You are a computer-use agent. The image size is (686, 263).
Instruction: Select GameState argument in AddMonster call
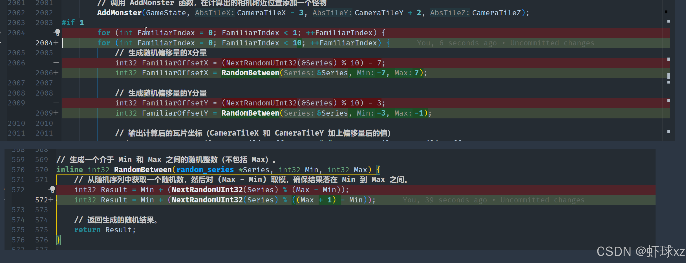[x=166, y=13]
